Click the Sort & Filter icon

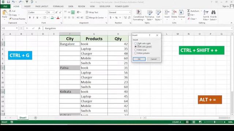tap(206, 12)
